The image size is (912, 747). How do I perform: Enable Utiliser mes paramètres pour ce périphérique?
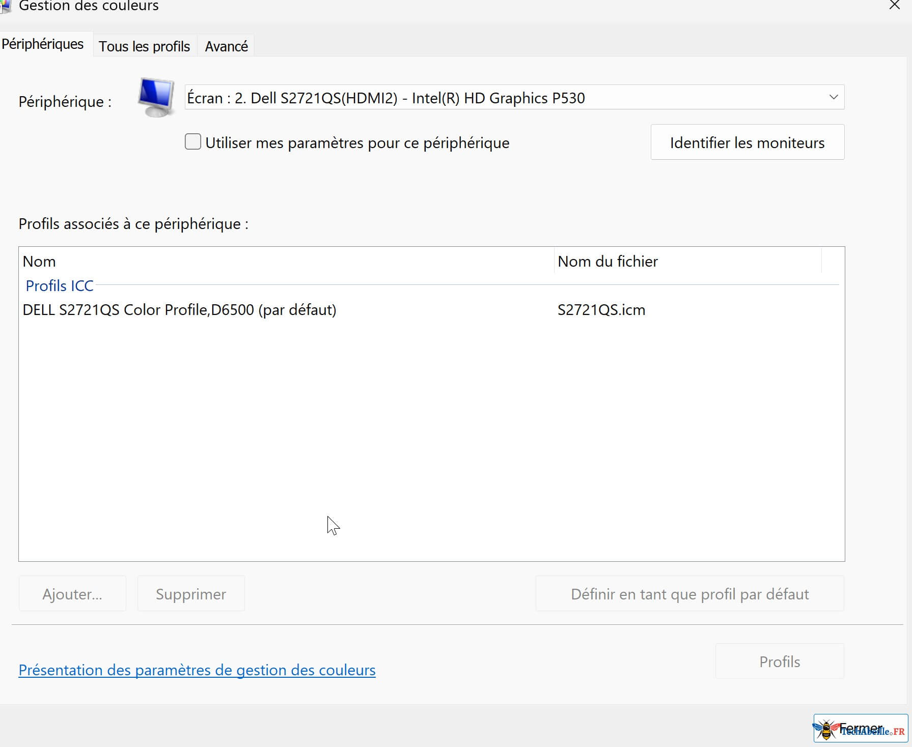click(193, 142)
